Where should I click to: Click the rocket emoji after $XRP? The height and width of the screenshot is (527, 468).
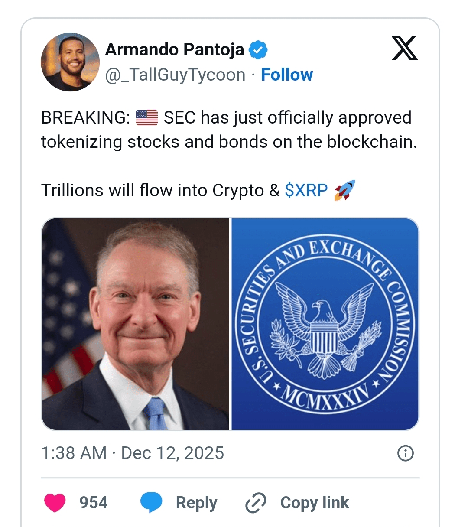344,190
